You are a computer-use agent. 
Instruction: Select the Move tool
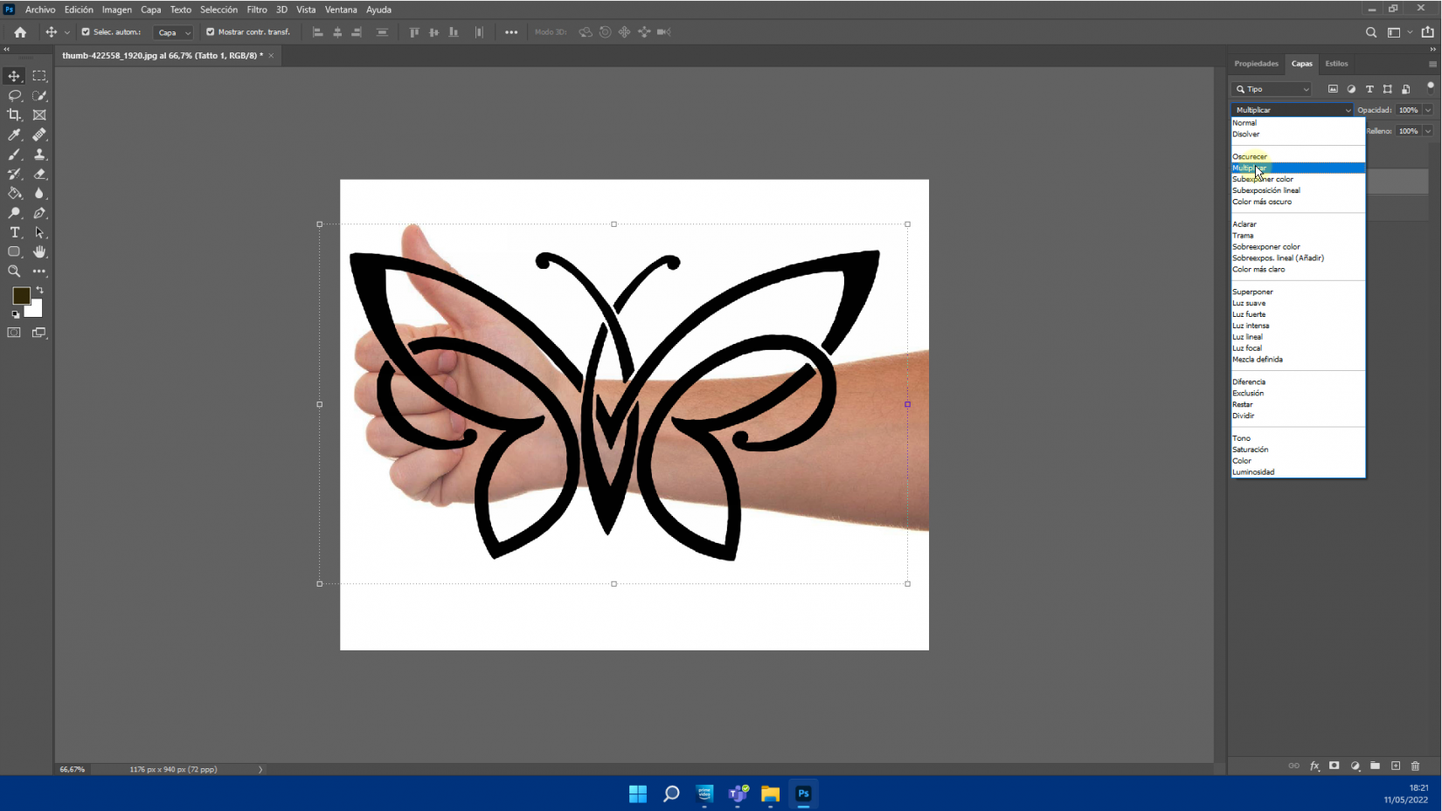click(15, 76)
